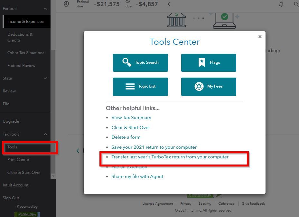
Task: Click the Federal due amount -$21,575
Action: coord(107,4)
